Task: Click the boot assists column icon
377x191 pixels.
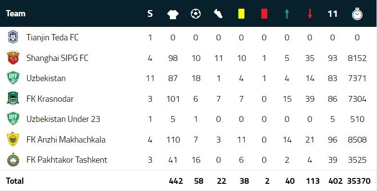Action: tap(219, 14)
